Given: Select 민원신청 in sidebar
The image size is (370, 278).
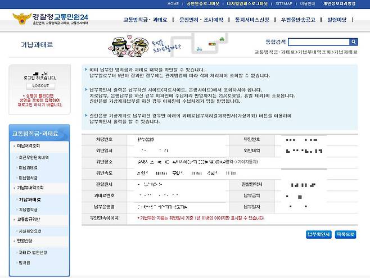Looking at the screenshot, I should pyautogui.click(x=25, y=241).
